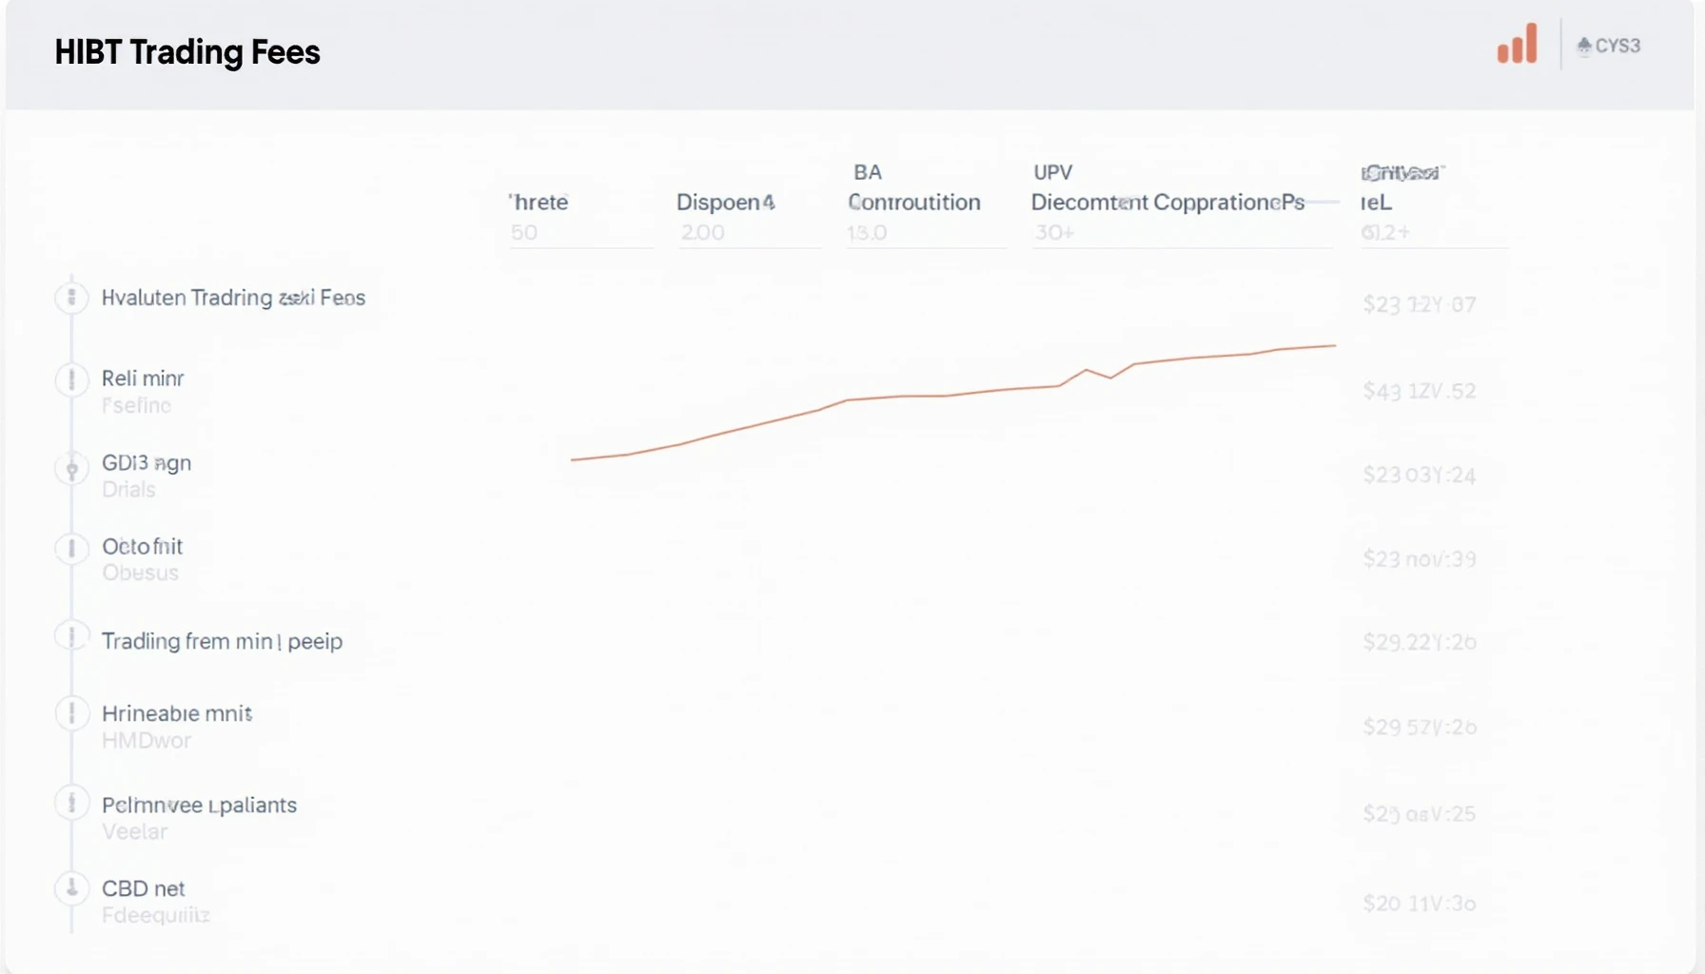Select Trading frem min peeip row
Image resolution: width=1705 pixels, height=974 pixels.
(x=222, y=641)
